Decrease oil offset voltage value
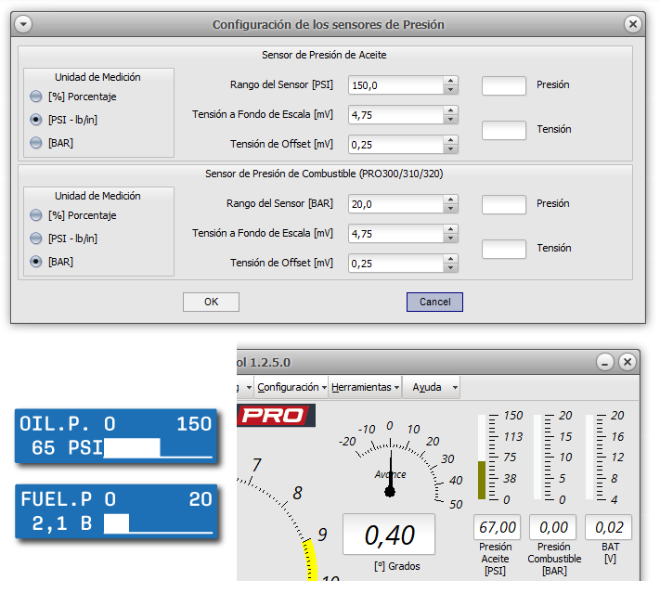 pyautogui.click(x=450, y=149)
